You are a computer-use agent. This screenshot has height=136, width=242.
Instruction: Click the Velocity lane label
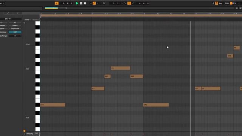coord(29,134)
